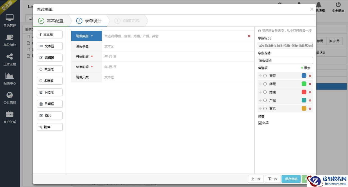348x187 pixels.
Task: Click the 安全退出 power icon
Action: point(338,5)
